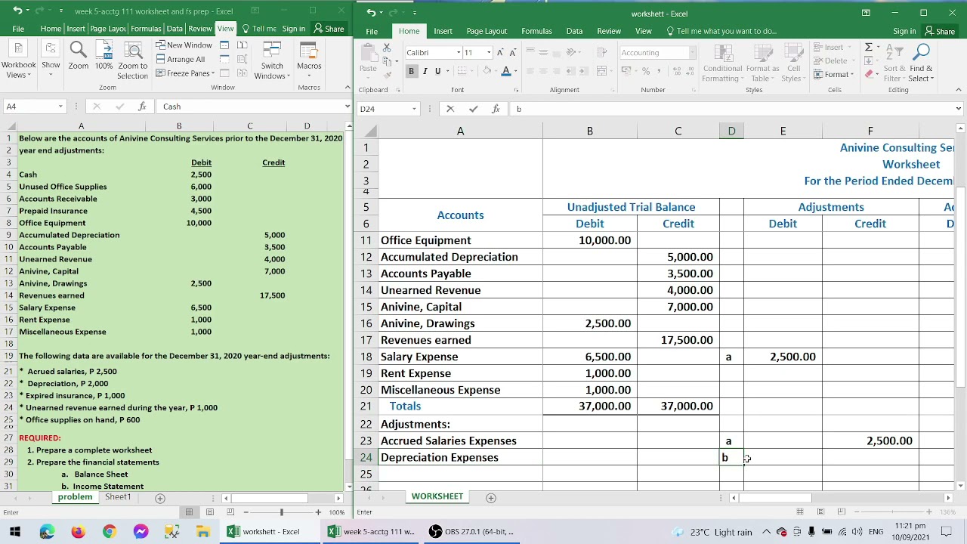The width and height of the screenshot is (967, 544).
Task: Click the Percent Style icon
Action: (646, 71)
